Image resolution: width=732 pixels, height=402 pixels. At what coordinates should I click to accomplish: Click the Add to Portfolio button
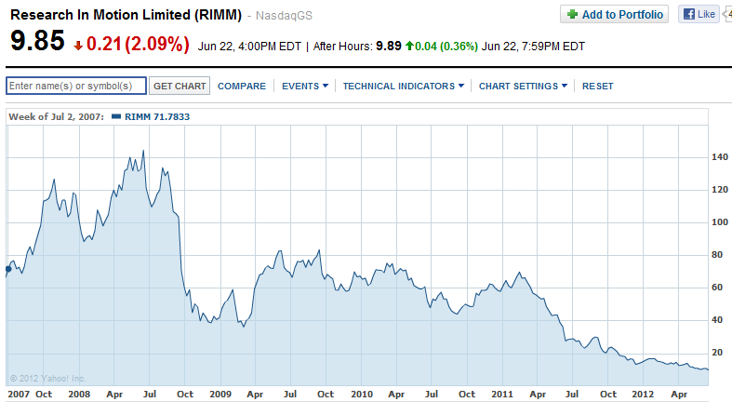(x=615, y=14)
